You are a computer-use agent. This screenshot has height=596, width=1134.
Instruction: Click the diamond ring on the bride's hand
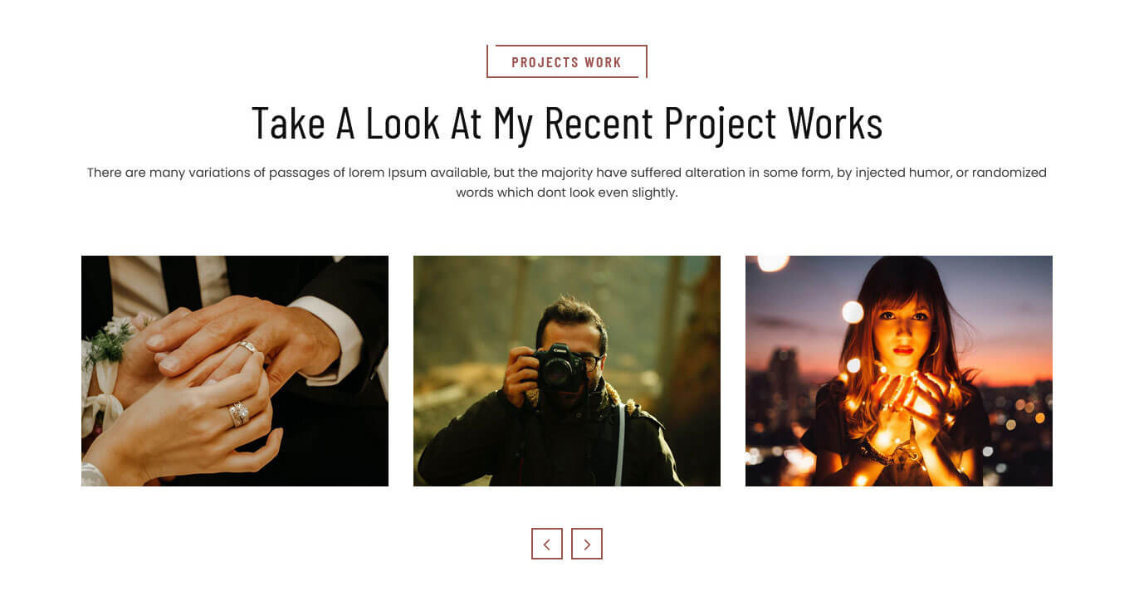click(238, 413)
